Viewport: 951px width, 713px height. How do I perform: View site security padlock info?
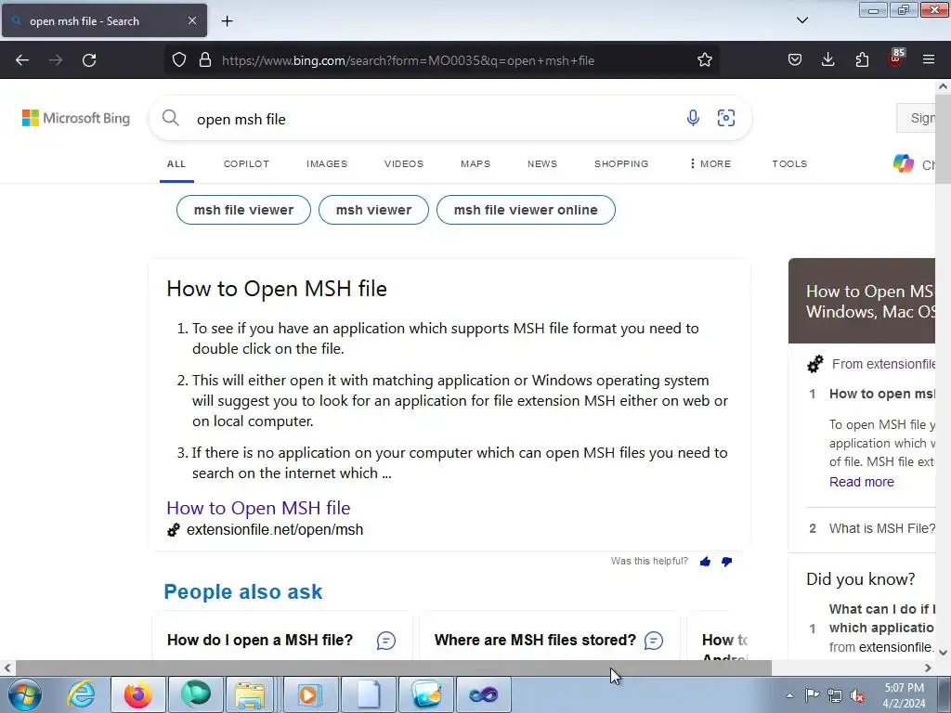(205, 60)
